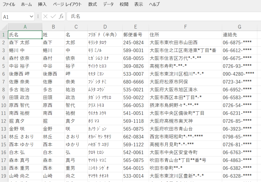Switch to the 挿入 tab
The width and height of the screenshot is (261, 182).
pos(42,4)
